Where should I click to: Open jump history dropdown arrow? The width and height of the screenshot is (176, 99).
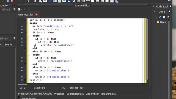(x=22, y=9)
